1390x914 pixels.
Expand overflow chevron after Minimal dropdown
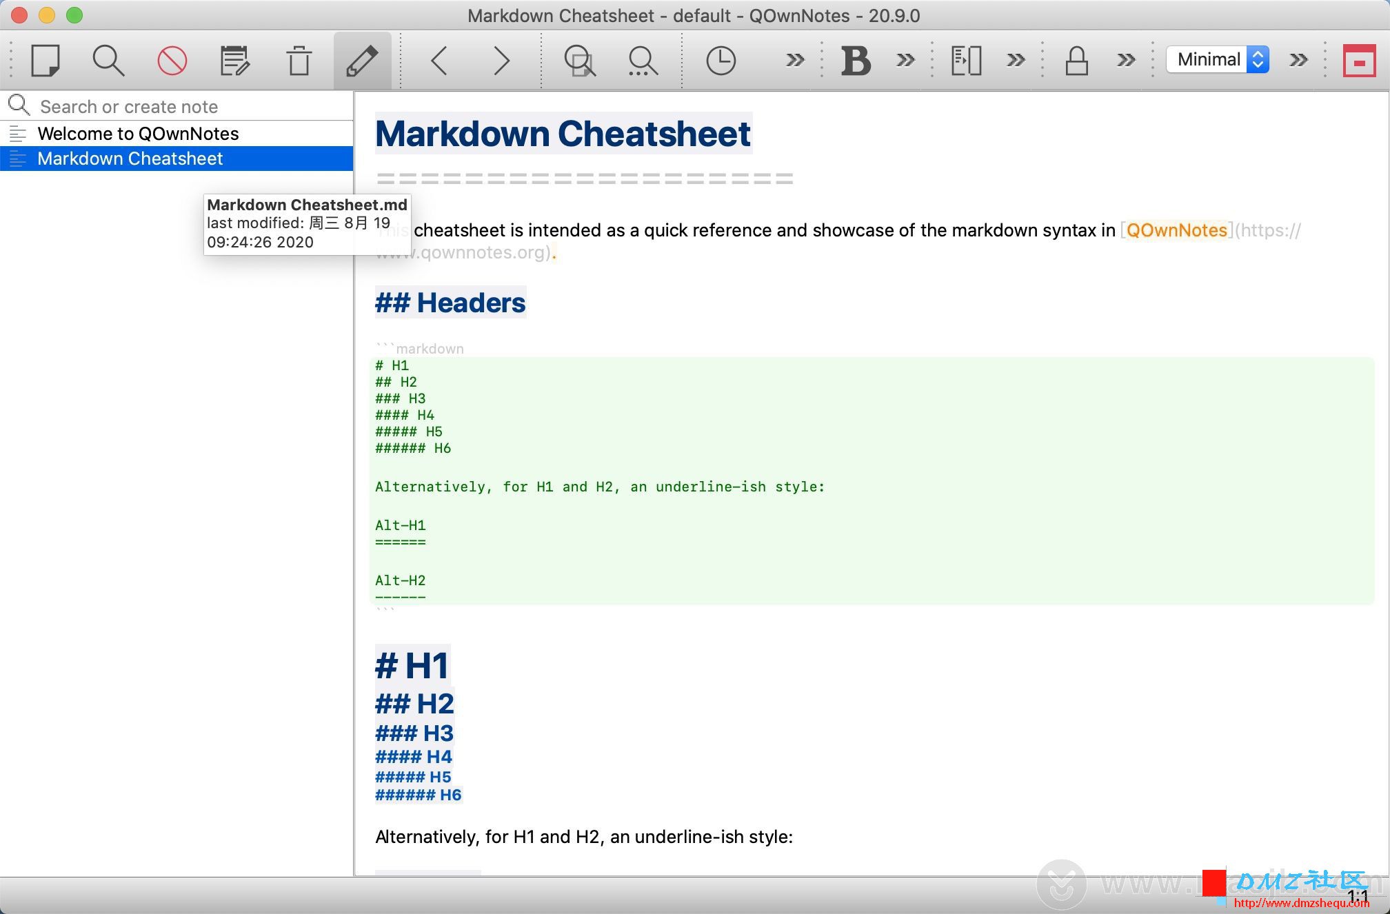point(1298,60)
